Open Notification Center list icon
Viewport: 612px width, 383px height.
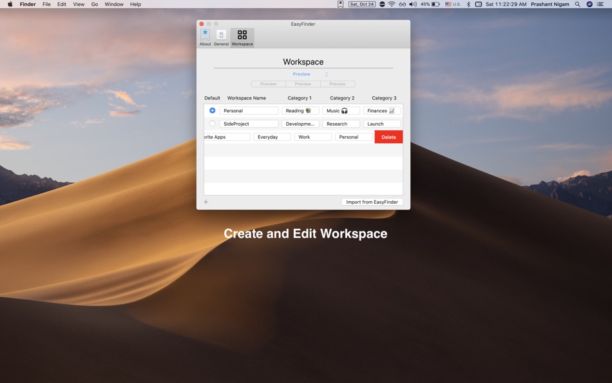(600, 5)
